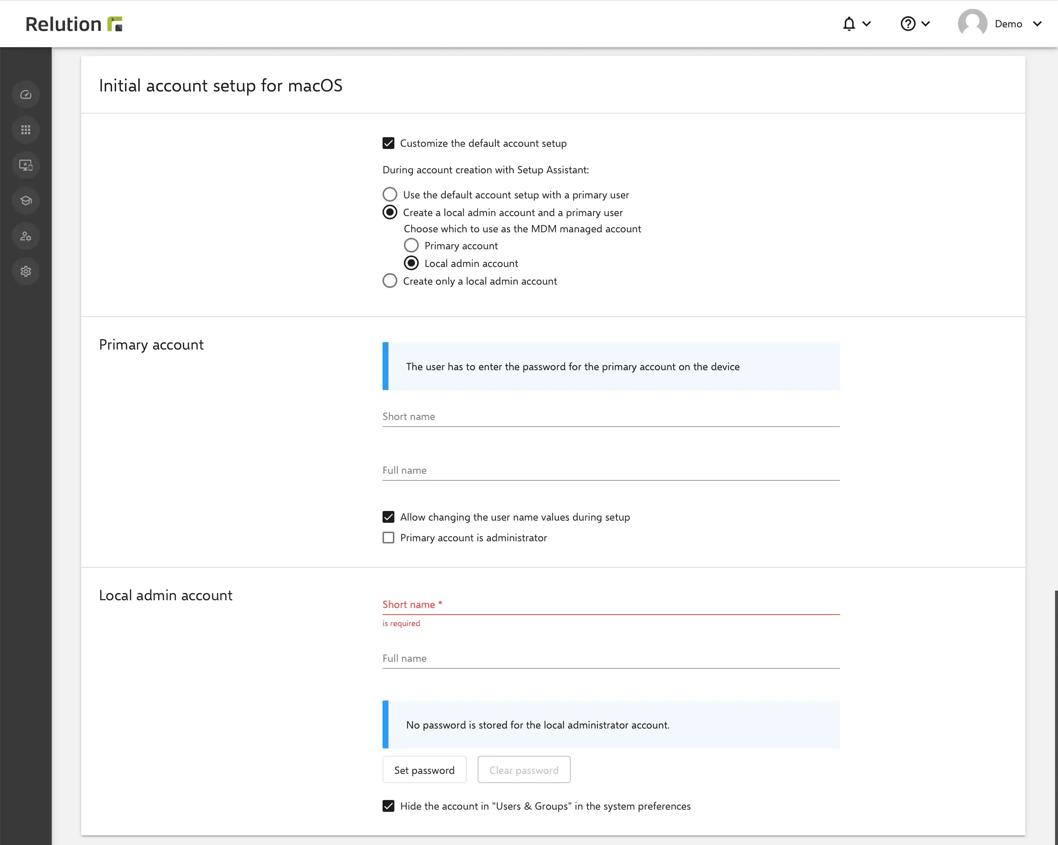Click Primary account Short name field
The width and height of the screenshot is (1058, 845).
coord(611,416)
